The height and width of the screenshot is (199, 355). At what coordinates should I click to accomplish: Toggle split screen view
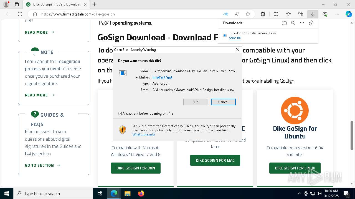pos(276,14)
